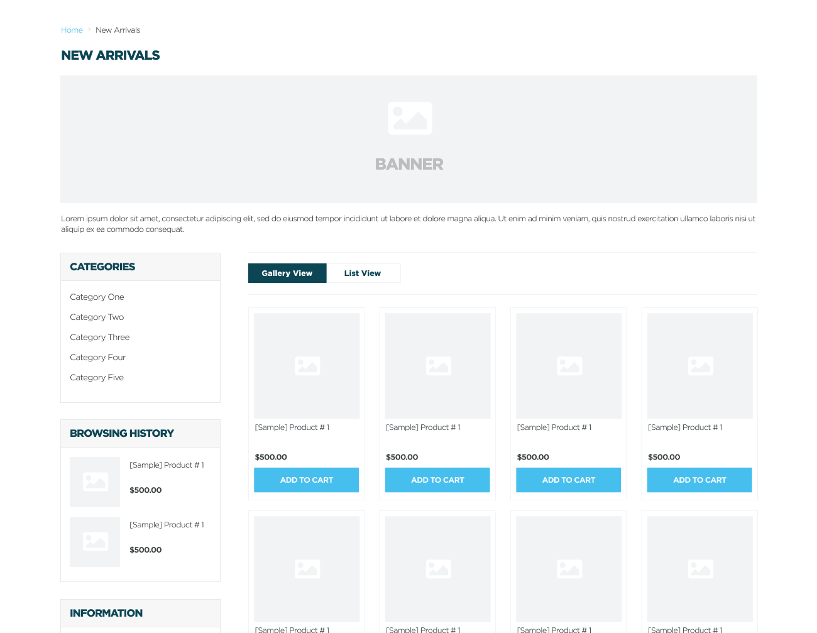This screenshot has height=633, width=817.
Task: Open Category Five link
Action: pyautogui.click(x=97, y=378)
